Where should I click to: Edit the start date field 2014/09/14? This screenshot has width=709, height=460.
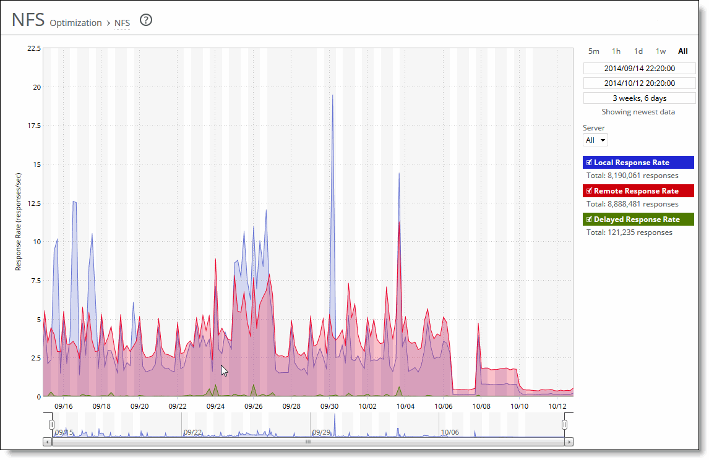pyautogui.click(x=639, y=69)
